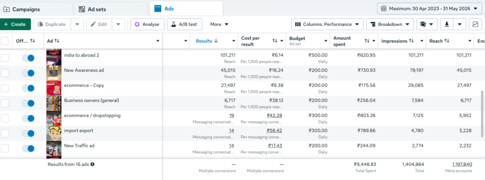The height and width of the screenshot is (180, 485).
Task: Sort by the Results column arrow
Action: pyautogui.click(x=216, y=41)
